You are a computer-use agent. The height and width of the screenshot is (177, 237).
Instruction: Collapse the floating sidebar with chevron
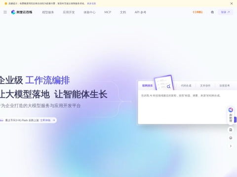pos(231,146)
